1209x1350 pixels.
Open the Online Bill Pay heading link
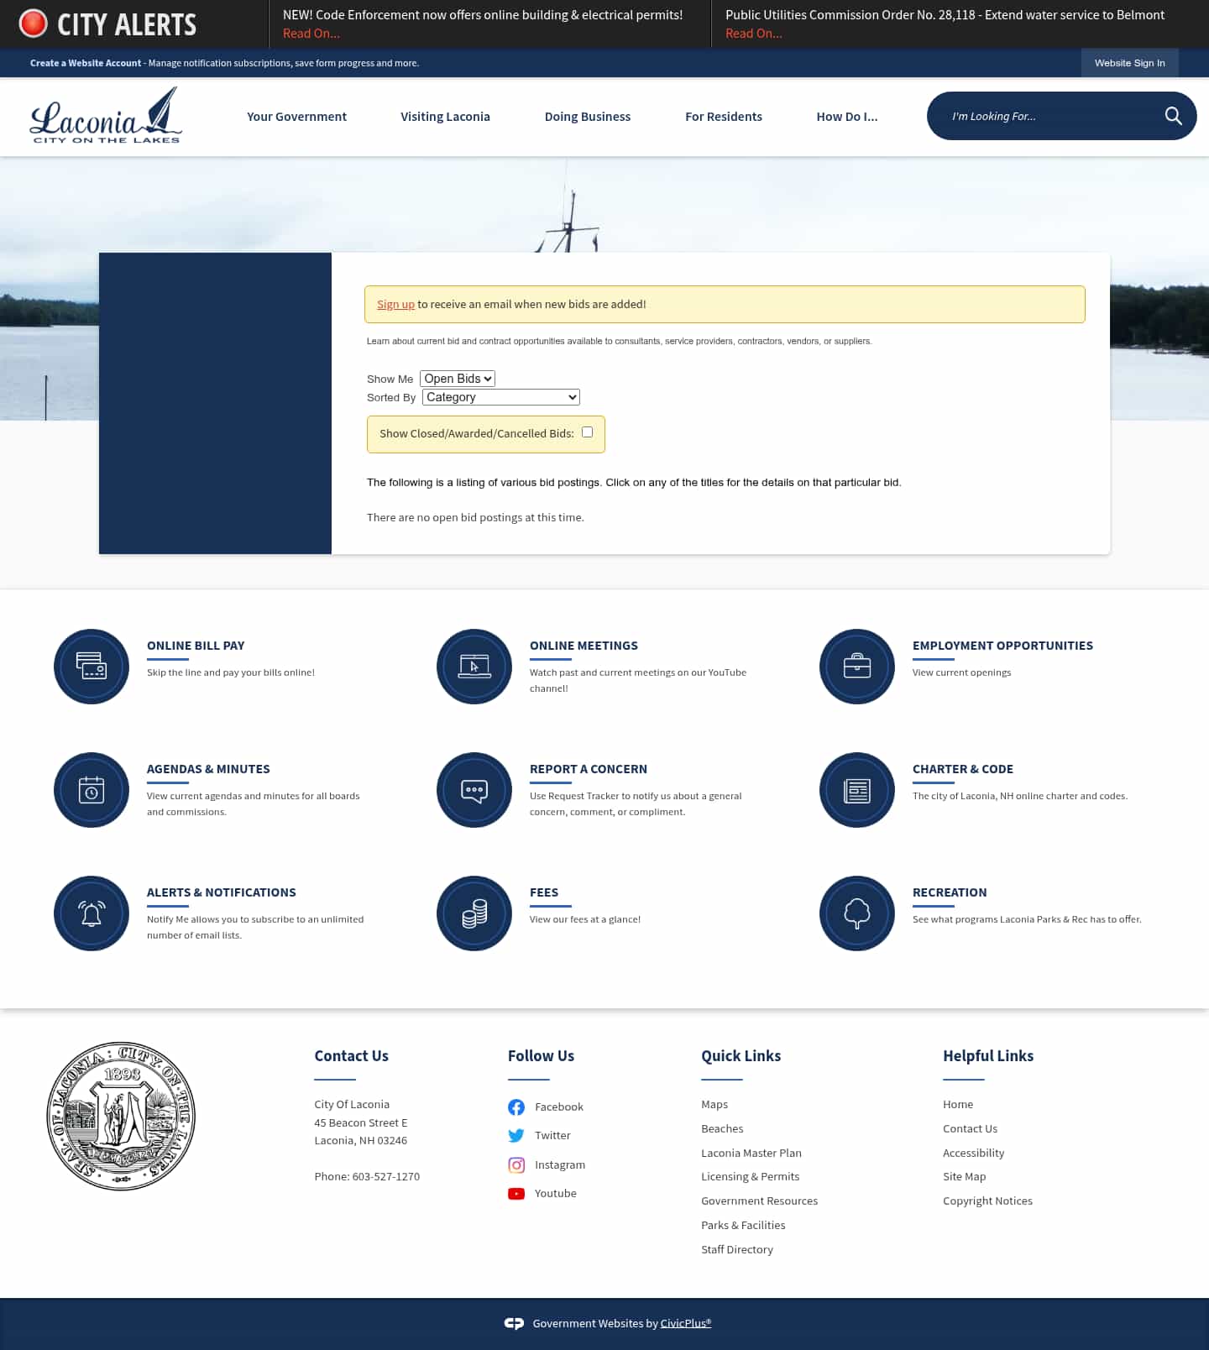coord(196,646)
